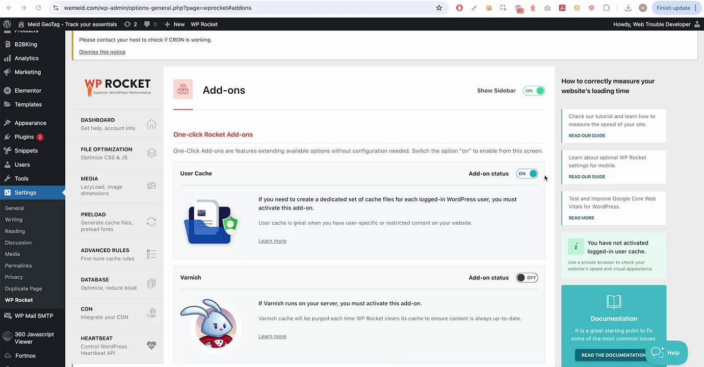The image size is (704, 367).
Task: Click Read Our Guide for measuring site speed
Action: click(587, 136)
